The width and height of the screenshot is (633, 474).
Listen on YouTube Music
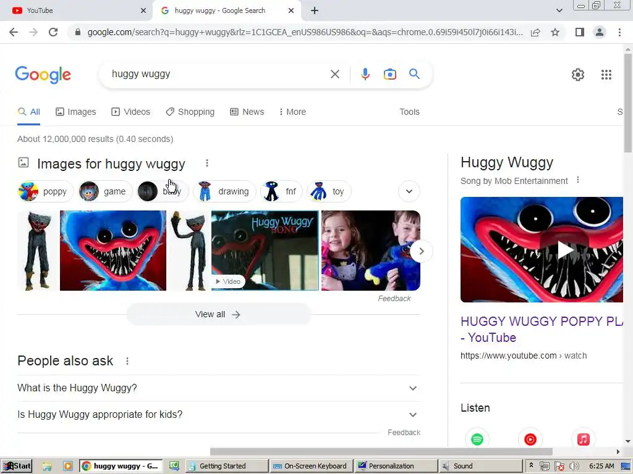pyautogui.click(x=530, y=439)
